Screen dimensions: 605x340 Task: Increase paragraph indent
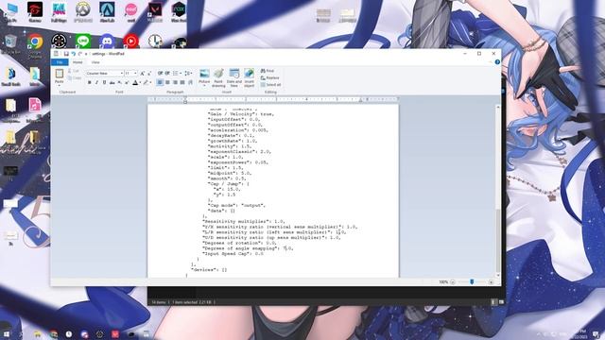pos(167,74)
